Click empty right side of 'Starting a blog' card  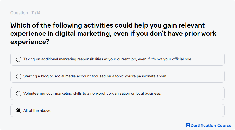pos(195,76)
